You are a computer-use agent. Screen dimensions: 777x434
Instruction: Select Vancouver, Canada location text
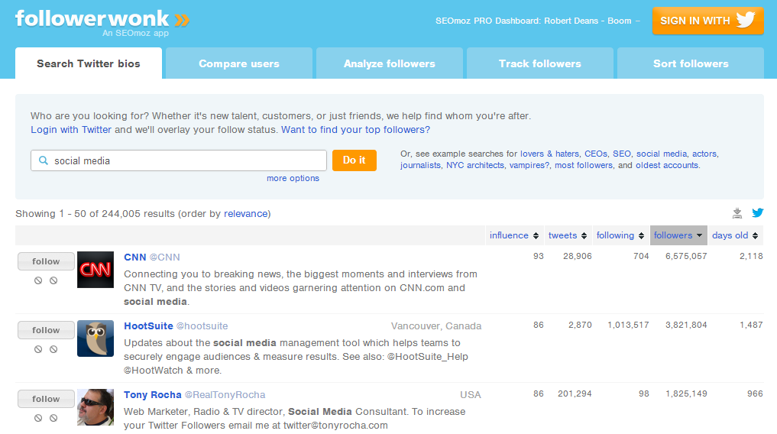point(436,326)
